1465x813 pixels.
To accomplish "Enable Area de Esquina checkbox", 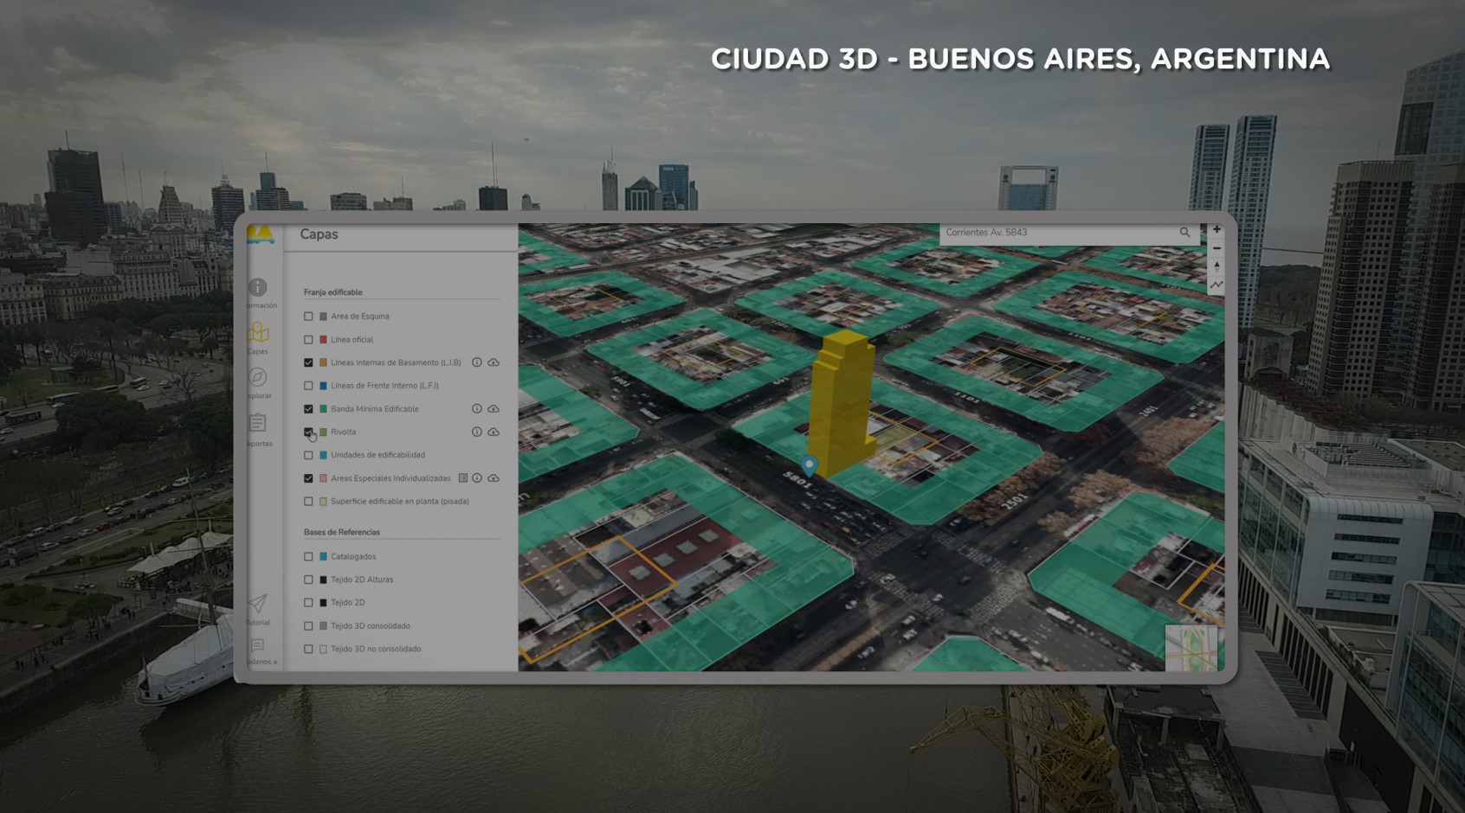I will (308, 317).
